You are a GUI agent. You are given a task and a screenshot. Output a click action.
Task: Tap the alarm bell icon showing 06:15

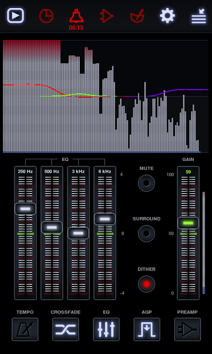click(76, 19)
